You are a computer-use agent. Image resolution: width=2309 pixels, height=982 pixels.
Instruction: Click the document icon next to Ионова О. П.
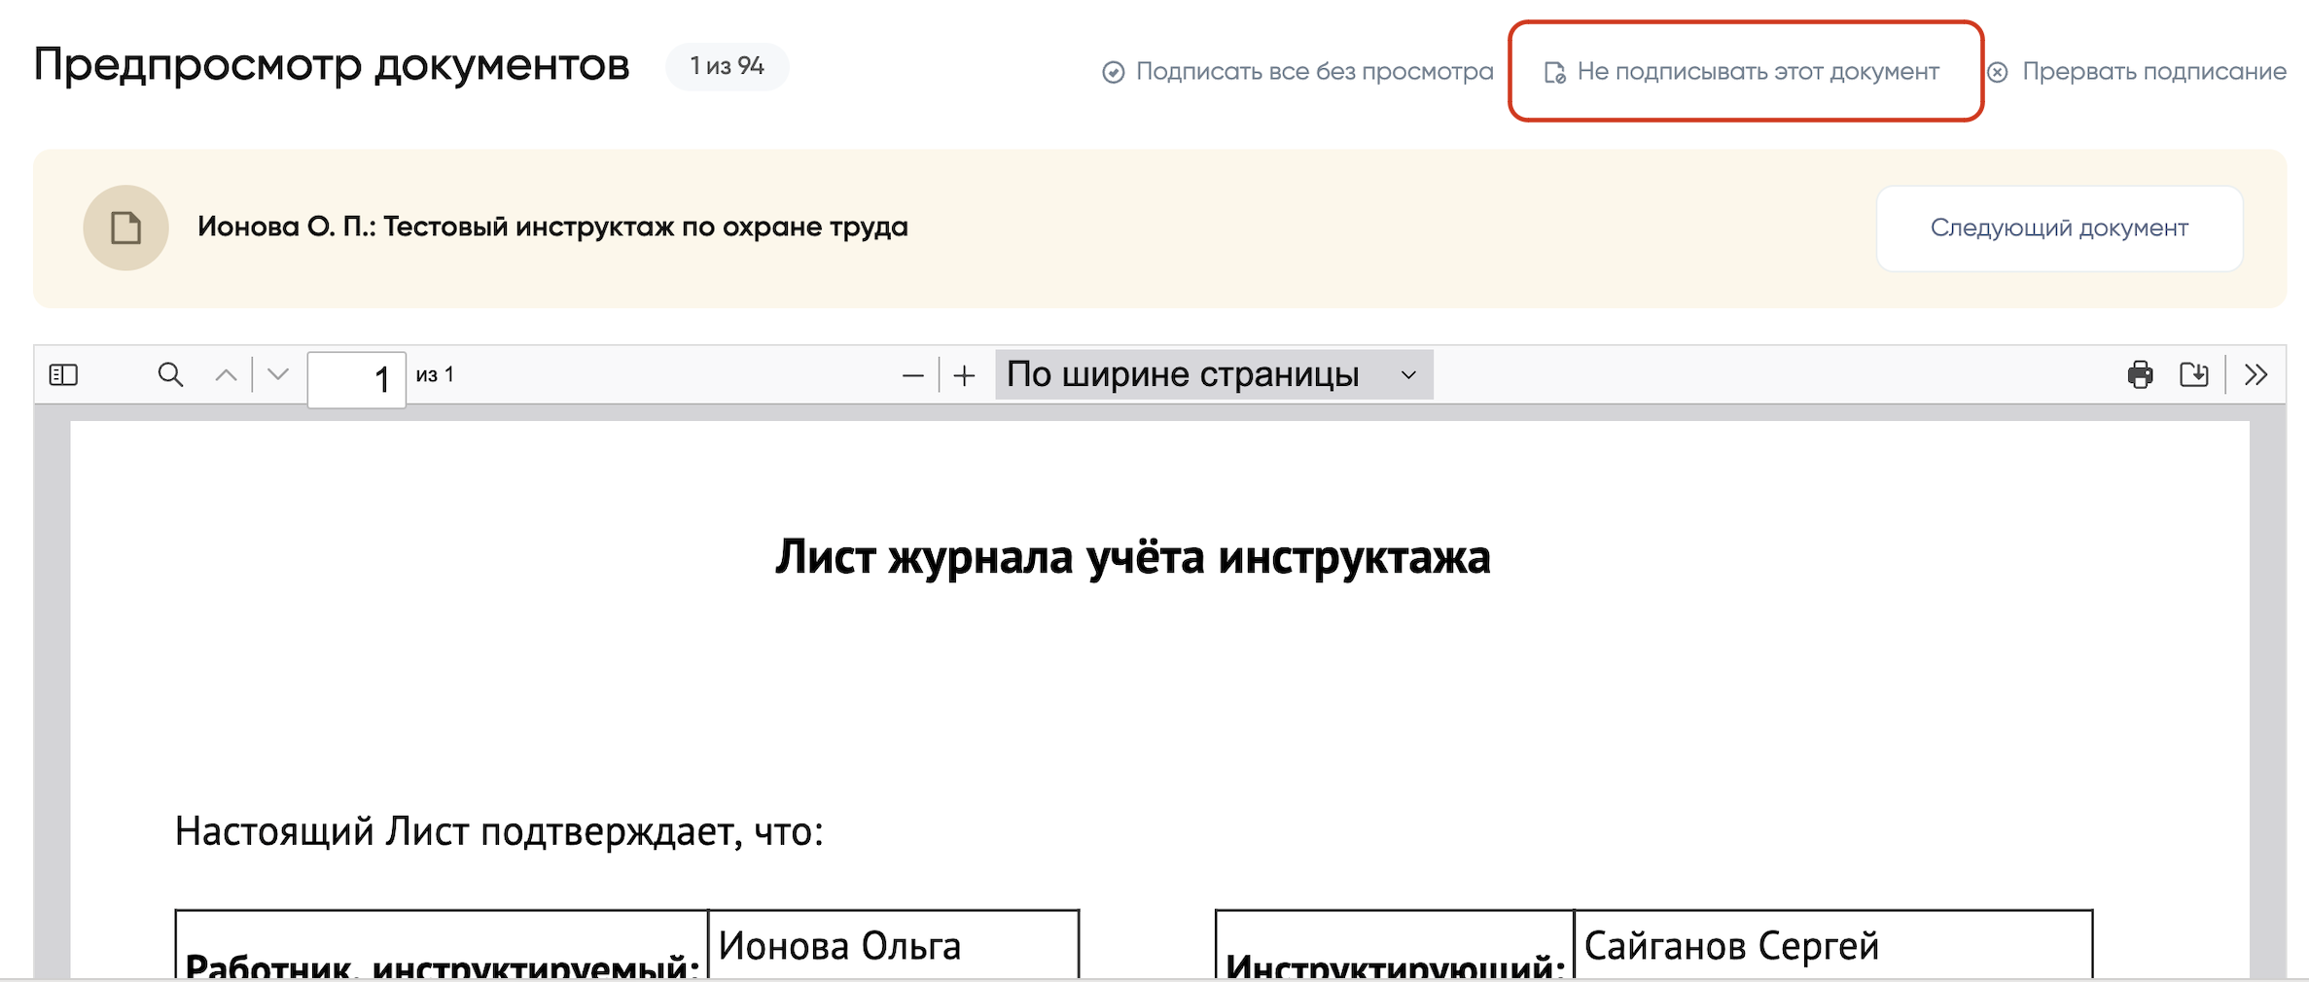click(124, 227)
